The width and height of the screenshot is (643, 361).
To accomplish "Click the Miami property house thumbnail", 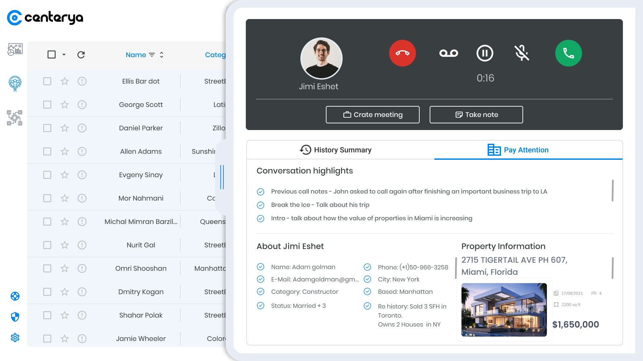I will coord(504,310).
